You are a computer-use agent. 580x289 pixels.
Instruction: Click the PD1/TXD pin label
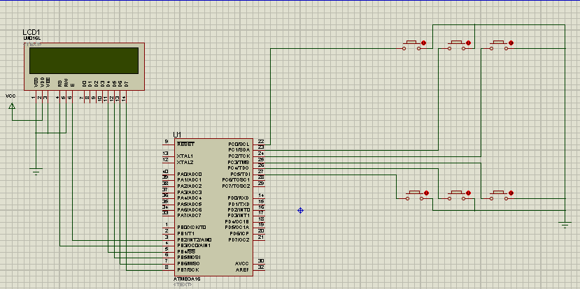[239, 204]
